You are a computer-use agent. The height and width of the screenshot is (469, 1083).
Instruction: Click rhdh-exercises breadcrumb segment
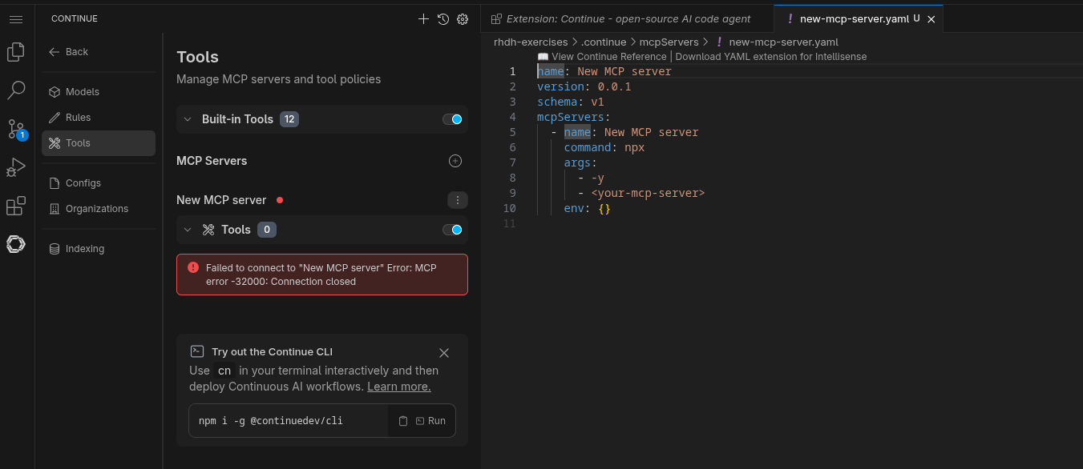tap(531, 42)
